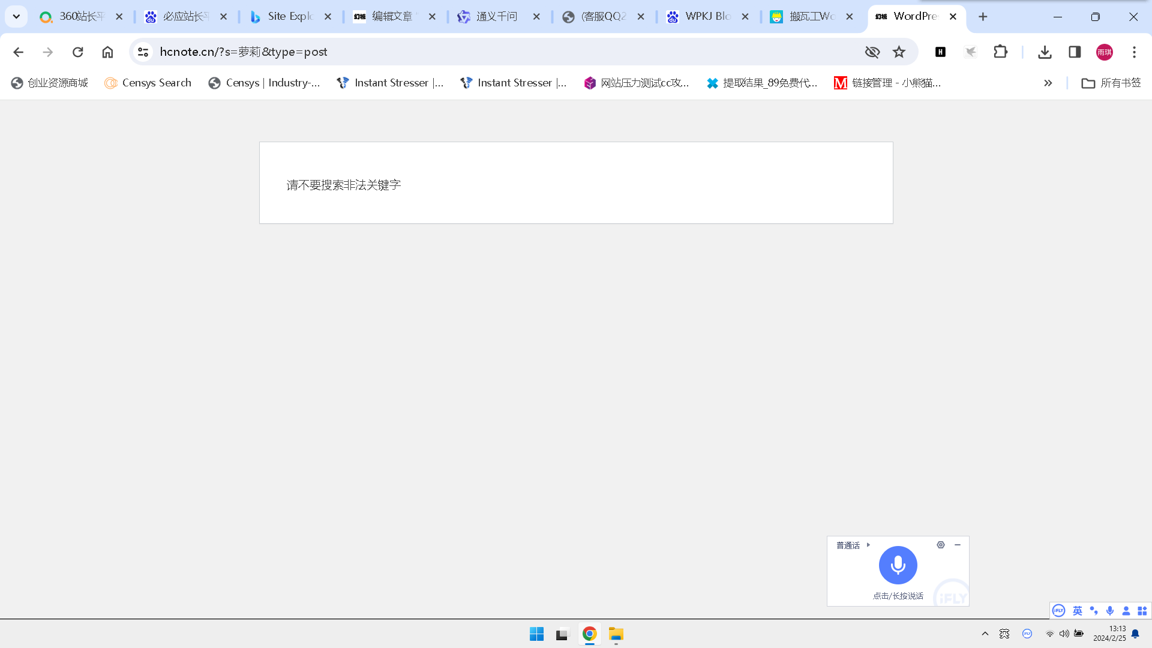
Task: Open the home page
Action: click(x=107, y=52)
